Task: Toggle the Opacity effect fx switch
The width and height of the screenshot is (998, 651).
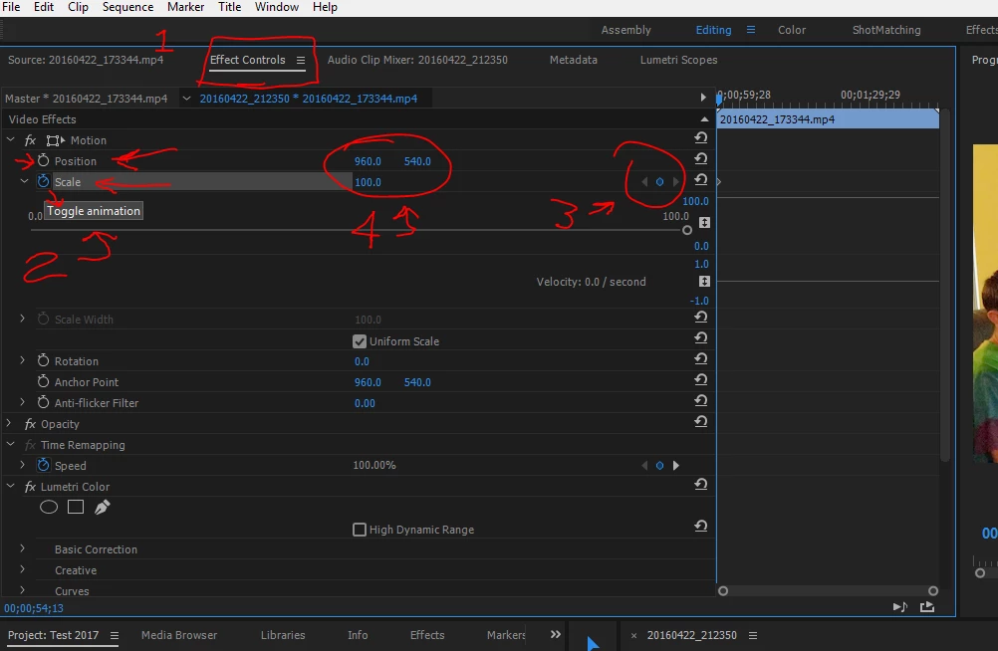Action: 30,424
